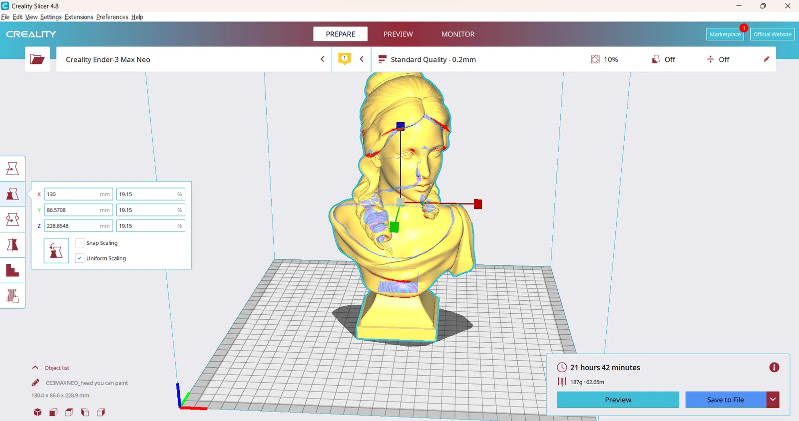This screenshot has height=421, width=799.
Task: Click the 21 hours 42 minutes estimate
Action: point(605,368)
